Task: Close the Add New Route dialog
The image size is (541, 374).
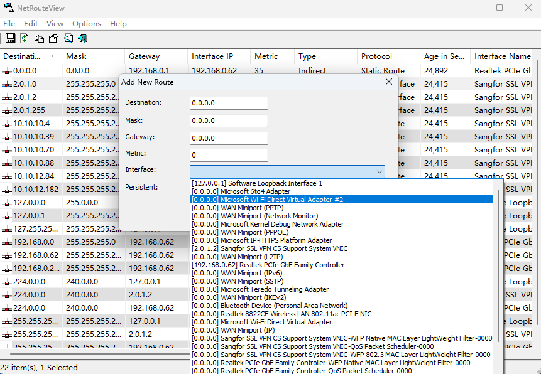Action: 388,82
